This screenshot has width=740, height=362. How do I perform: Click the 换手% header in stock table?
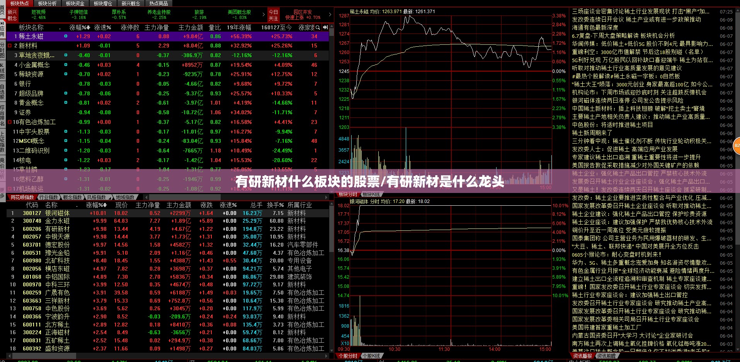click(275, 205)
